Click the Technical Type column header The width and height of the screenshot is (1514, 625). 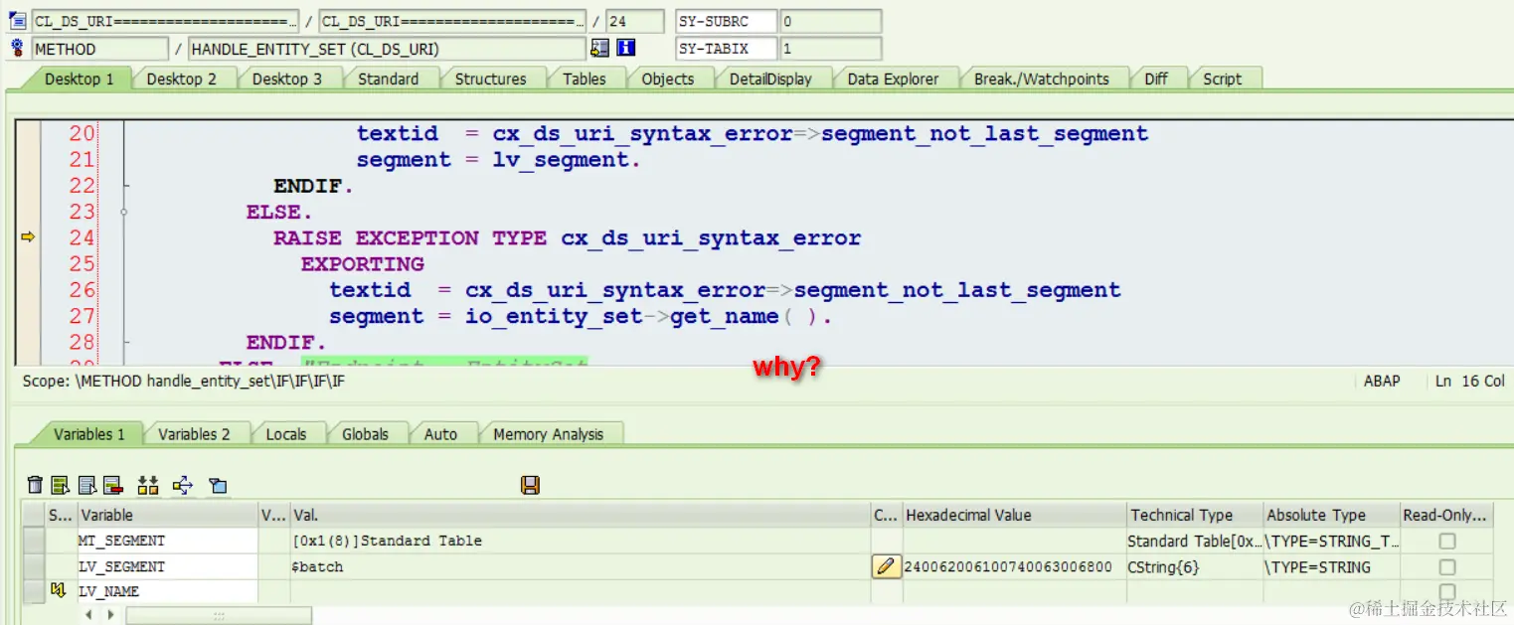(x=1194, y=515)
